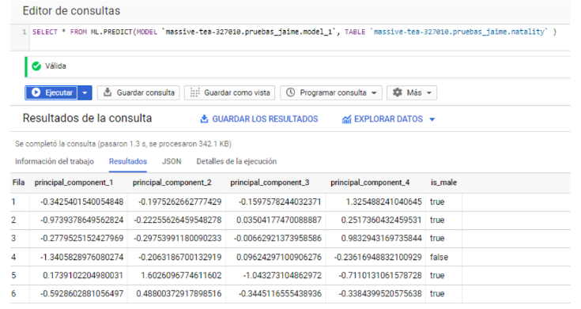The width and height of the screenshot is (581, 309).
Task: Click the green Válida check icon
Action: tap(36, 66)
